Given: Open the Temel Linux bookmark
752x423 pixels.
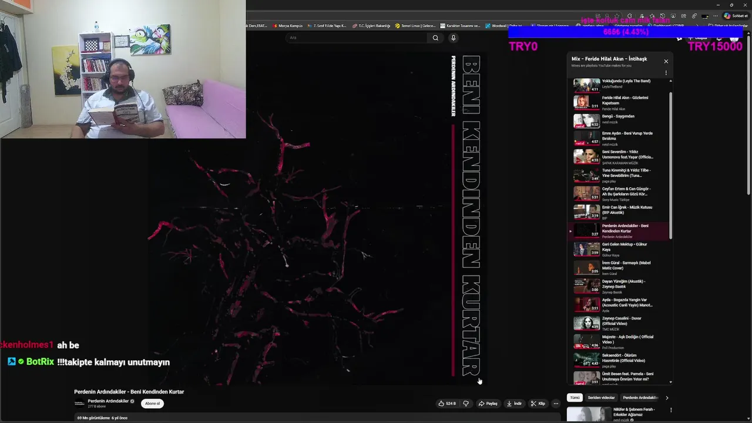Looking at the screenshot, I should [415, 26].
